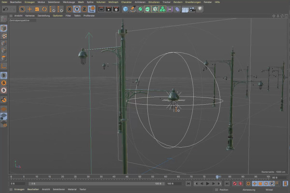
Task: Jump to the animation end
Action: (227, 183)
